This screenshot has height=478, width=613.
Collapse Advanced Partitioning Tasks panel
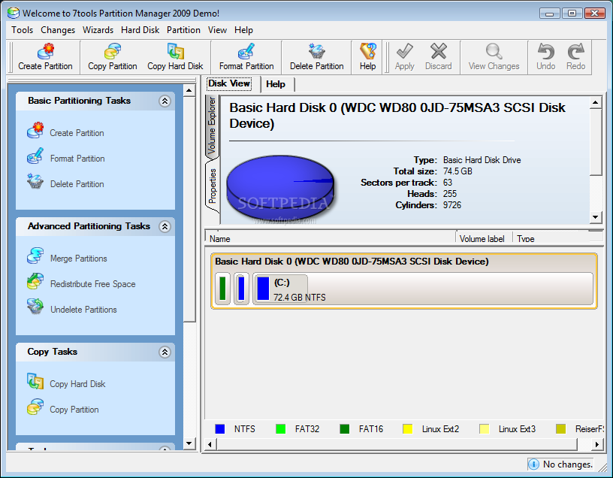pos(165,226)
